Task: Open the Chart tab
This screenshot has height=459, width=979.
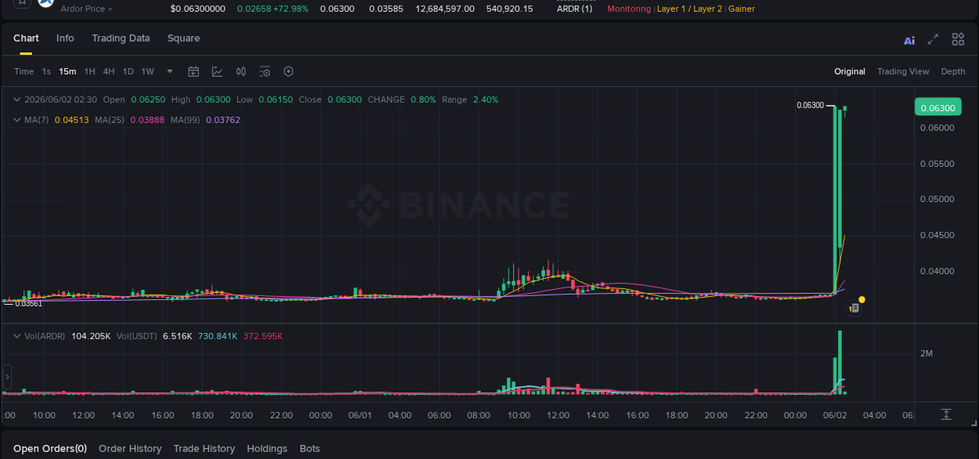Action: [x=26, y=38]
